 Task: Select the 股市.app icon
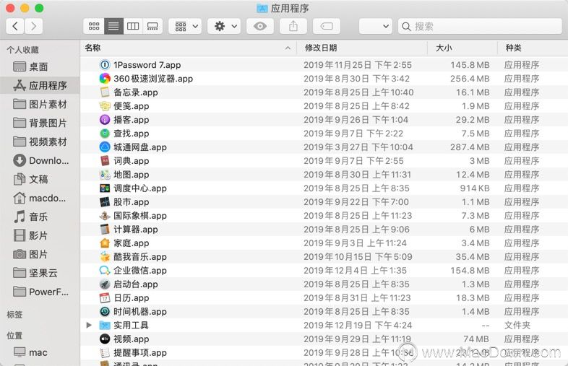(105, 202)
